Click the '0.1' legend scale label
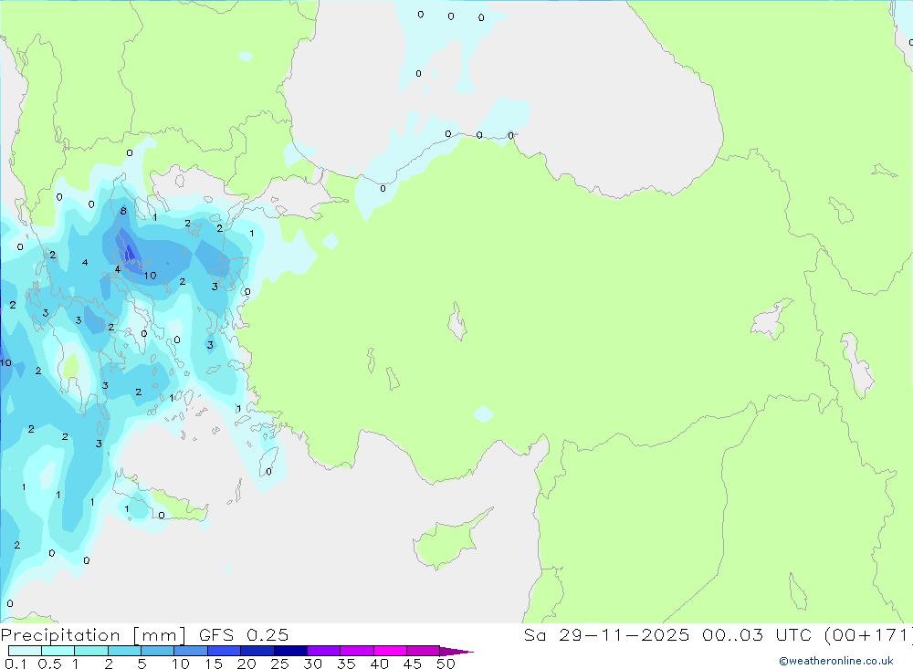 [x=16, y=664]
